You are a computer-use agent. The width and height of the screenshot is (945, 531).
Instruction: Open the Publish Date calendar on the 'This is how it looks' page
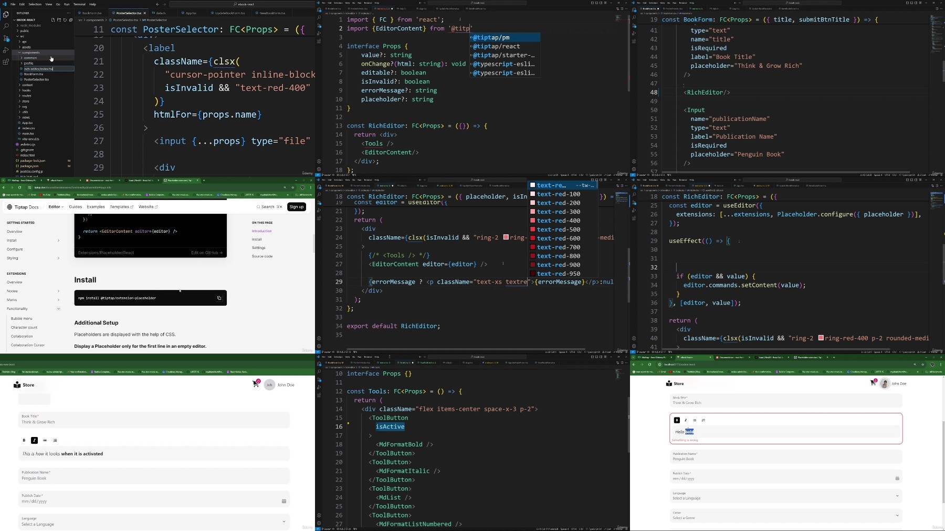pos(284,501)
